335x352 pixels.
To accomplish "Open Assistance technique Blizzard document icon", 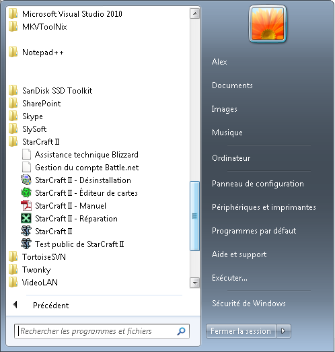I will pos(26,154).
